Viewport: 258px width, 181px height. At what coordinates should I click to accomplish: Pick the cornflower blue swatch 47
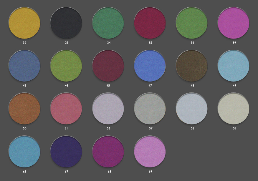tap(150, 66)
